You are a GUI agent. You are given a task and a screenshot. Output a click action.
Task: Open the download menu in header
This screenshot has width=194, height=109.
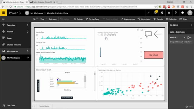[x=169, y=13]
